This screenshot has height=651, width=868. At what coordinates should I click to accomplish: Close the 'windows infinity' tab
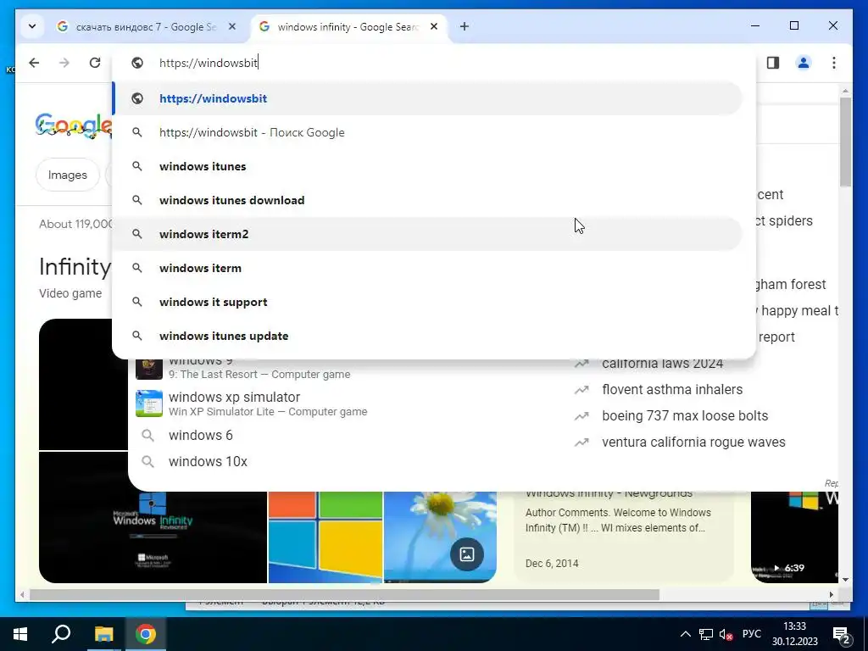point(434,26)
